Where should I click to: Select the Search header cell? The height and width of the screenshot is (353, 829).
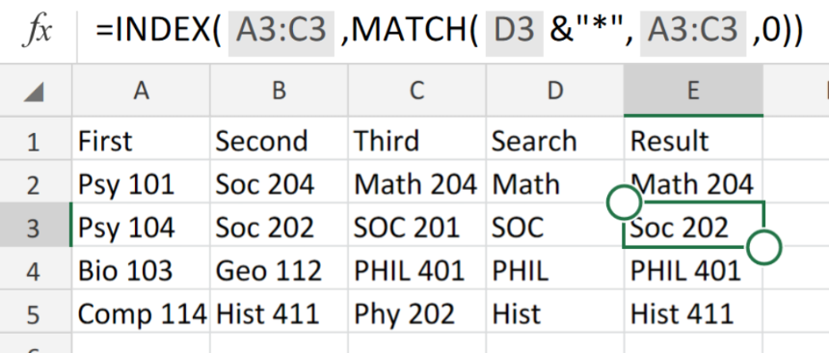click(x=555, y=141)
